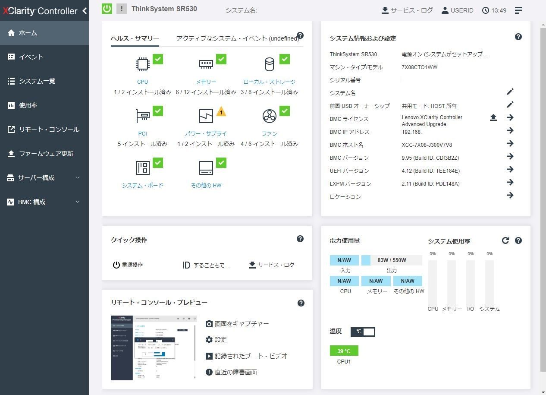The width and height of the screenshot is (546, 395).
Task: Download Service Log from top bar
Action: (x=407, y=10)
